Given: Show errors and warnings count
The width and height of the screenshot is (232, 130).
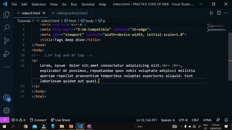Looking at the screenshot, I should (x=18, y=120).
